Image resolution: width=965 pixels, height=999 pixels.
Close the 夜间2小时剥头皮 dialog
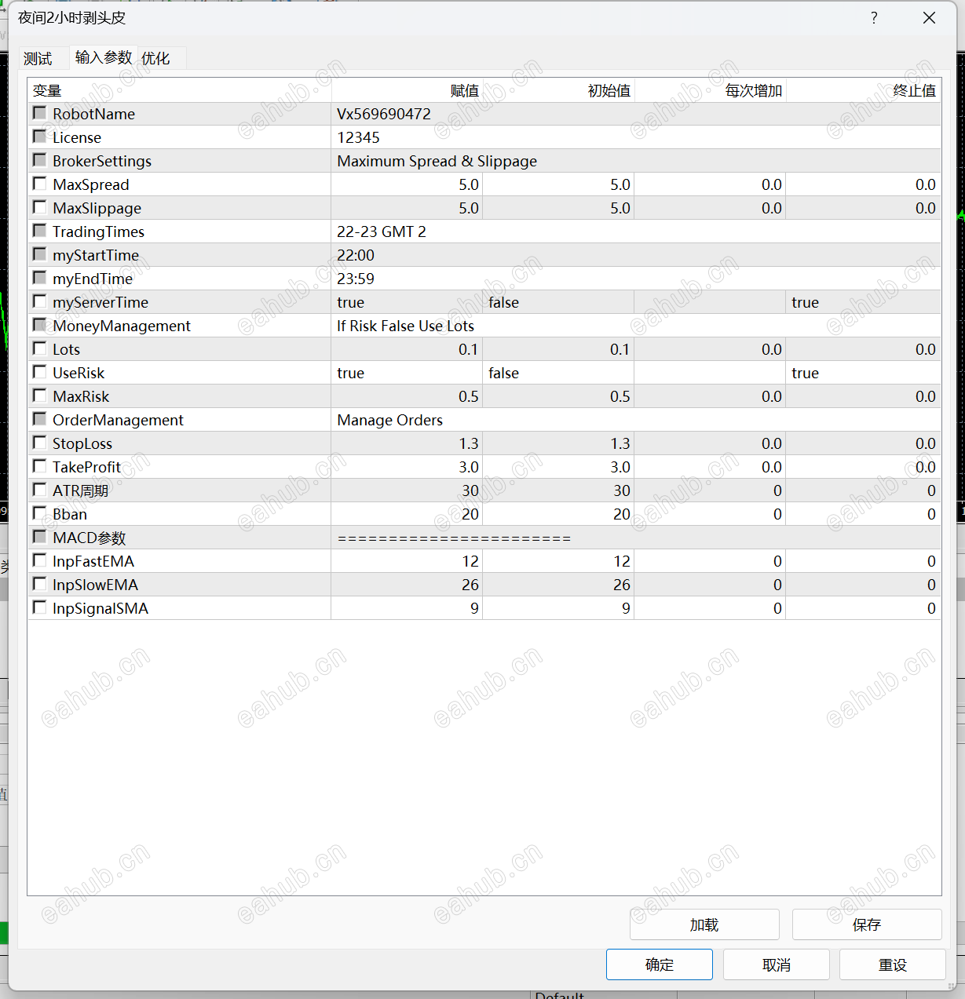coord(929,18)
